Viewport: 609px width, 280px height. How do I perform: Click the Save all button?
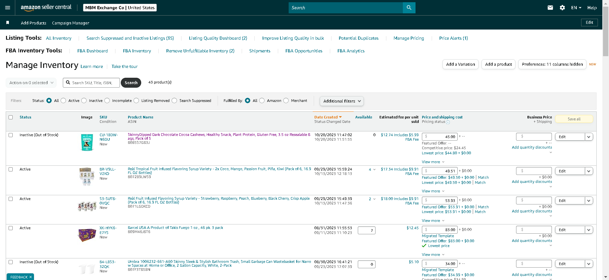[574, 119]
